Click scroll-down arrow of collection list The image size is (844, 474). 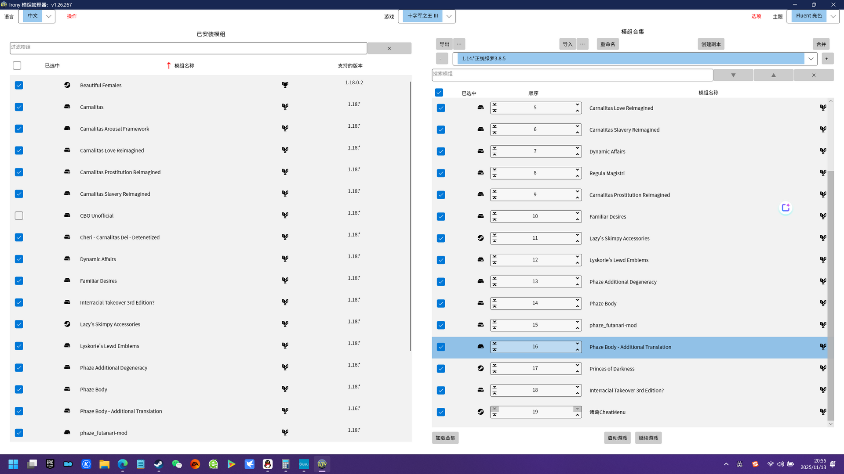pyautogui.click(x=830, y=424)
